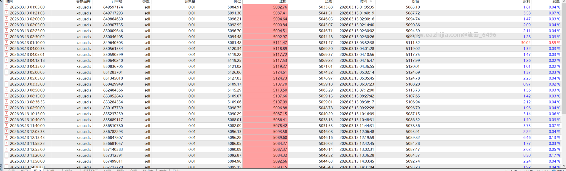Click highlighted stop loss cell 5124.73
566x171 pixels.
pyautogui.click(x=265, y=78)
